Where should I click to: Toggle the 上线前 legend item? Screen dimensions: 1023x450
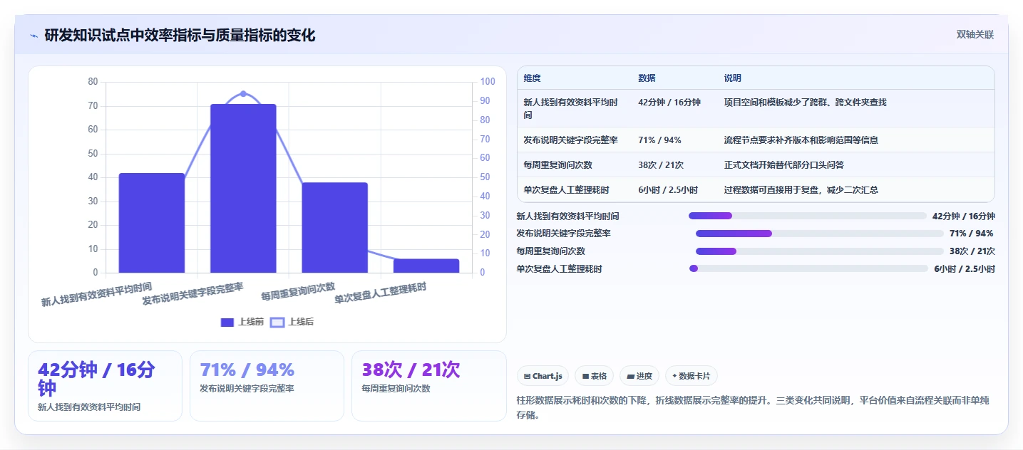point(242,322)
